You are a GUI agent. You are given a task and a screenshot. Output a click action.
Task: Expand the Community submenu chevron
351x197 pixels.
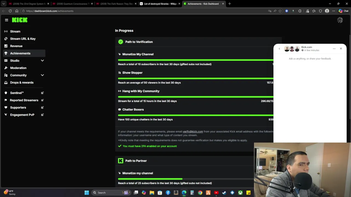42,75
